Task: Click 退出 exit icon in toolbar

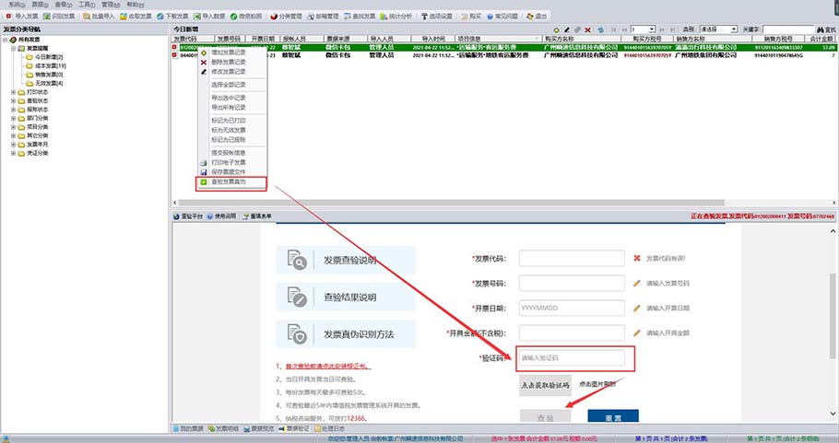Action: coord(528,17)
